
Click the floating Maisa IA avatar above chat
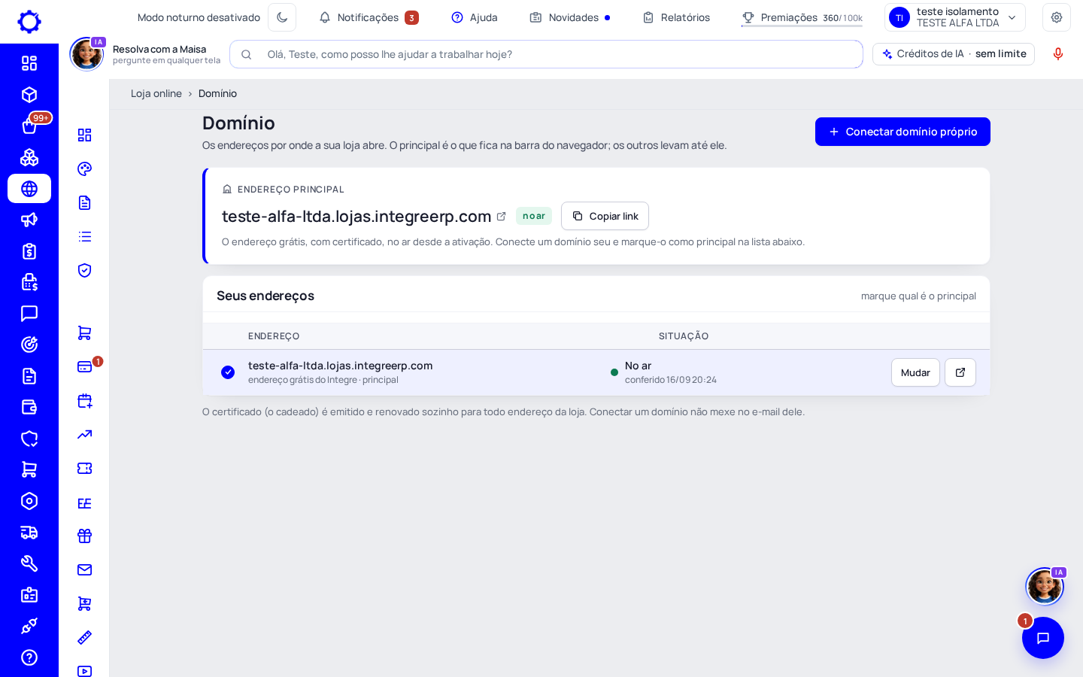click(x=1045, y=586)
